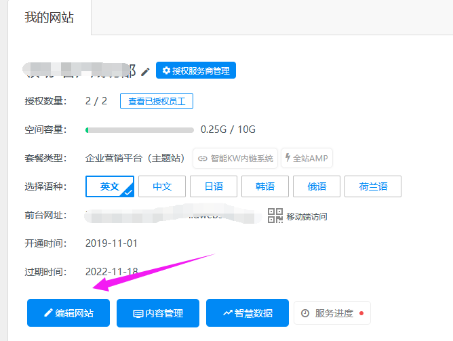Click the 2019-11-01 activation date
Viewport: 453px width, 341px height.
(111, 243)
